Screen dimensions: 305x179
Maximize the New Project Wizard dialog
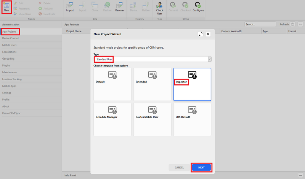coord(201,34)
